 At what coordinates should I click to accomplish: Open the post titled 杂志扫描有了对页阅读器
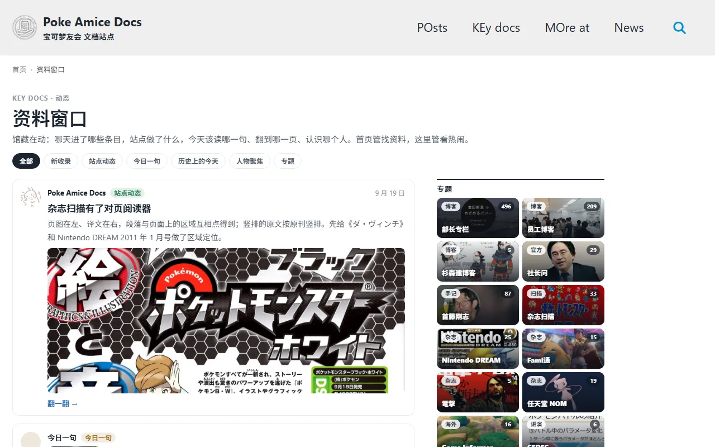[x=99, y=208]
